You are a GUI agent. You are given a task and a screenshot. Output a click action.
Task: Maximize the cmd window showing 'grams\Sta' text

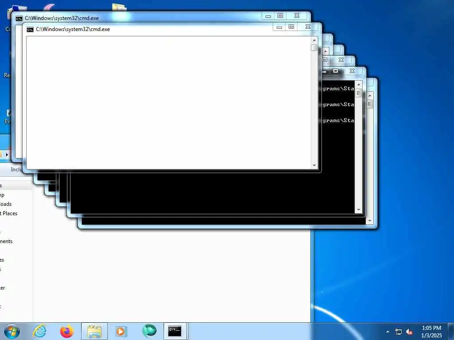point(335,71)
